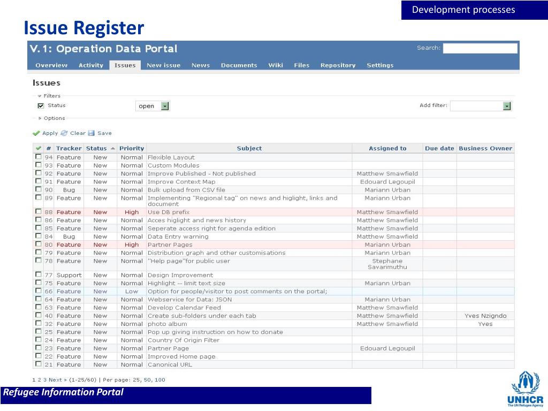The width and height of the screenshot is (548, 411).
Task: Click the Clear filter refresh icon
Action: 64,133
